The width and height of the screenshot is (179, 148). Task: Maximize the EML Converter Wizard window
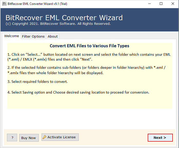161,4
